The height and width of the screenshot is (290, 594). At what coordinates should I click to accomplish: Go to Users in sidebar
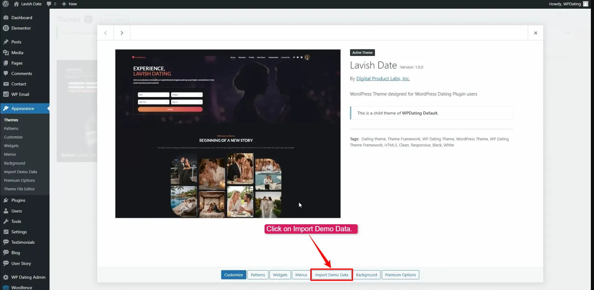(16, 211)
